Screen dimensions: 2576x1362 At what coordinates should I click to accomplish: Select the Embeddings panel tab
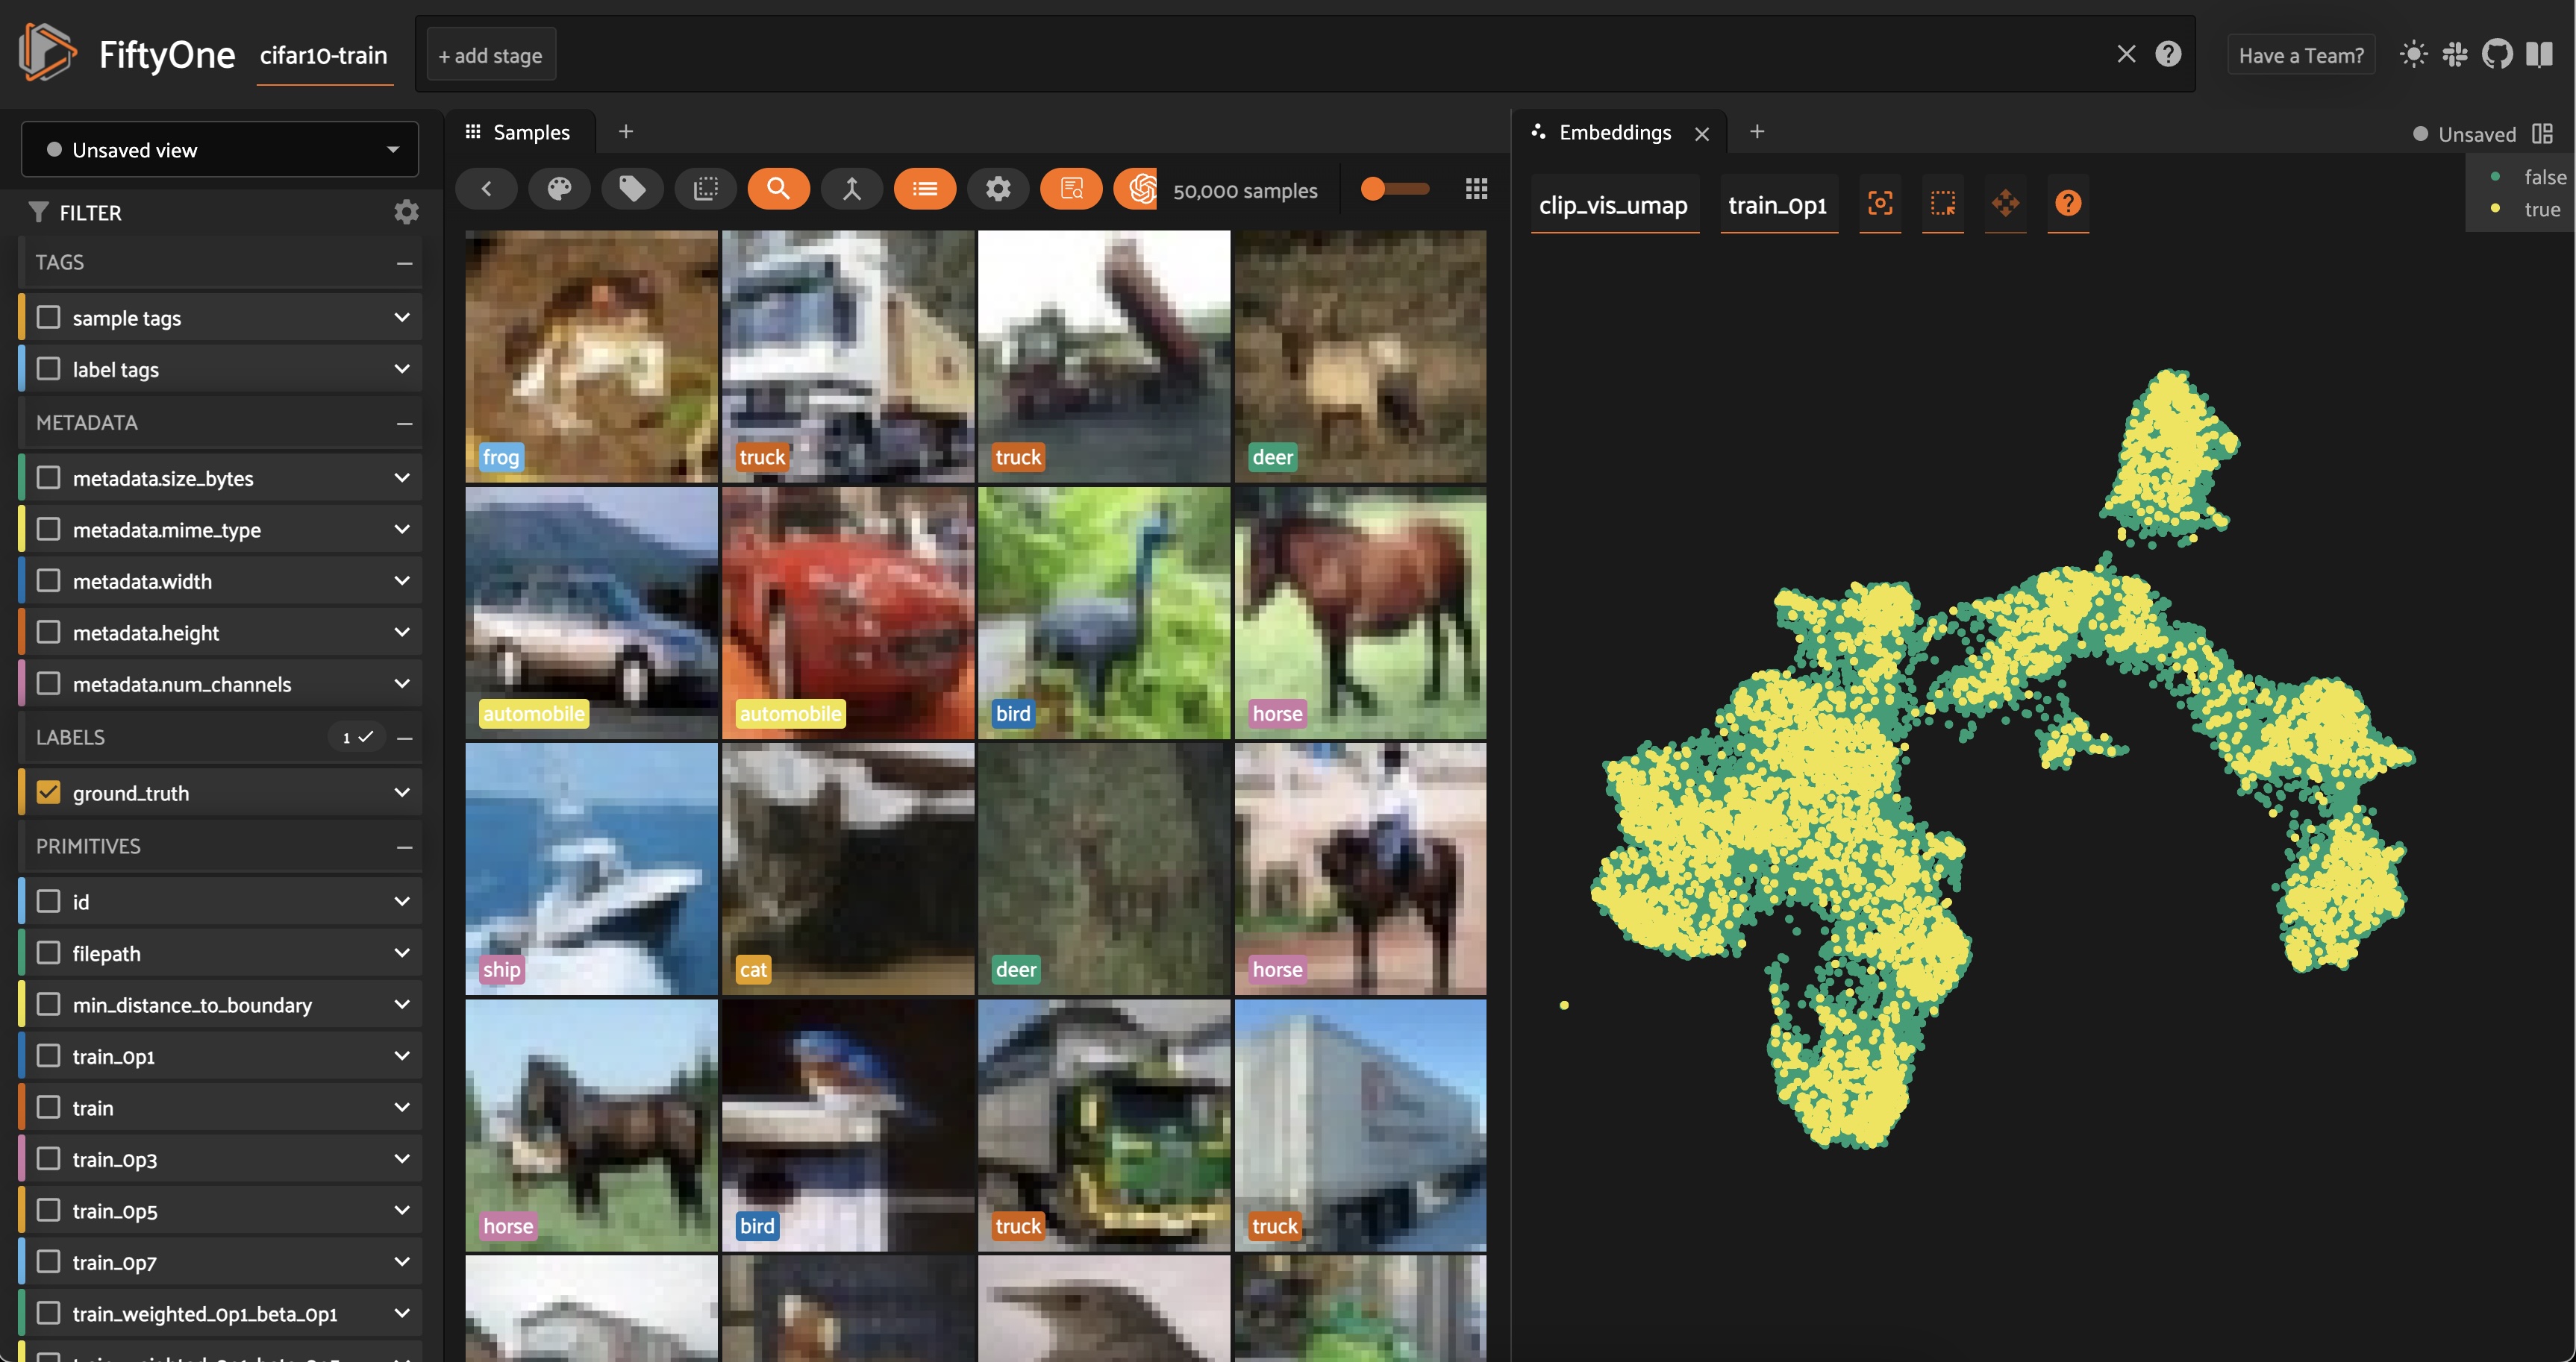click(1614, 132)
